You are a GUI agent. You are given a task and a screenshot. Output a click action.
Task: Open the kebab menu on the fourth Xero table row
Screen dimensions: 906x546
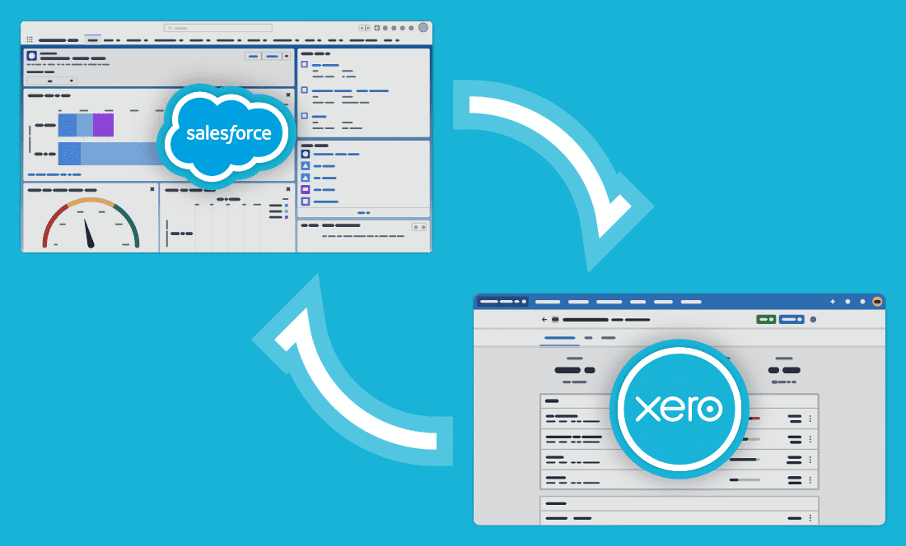click(x=810, y=479)
